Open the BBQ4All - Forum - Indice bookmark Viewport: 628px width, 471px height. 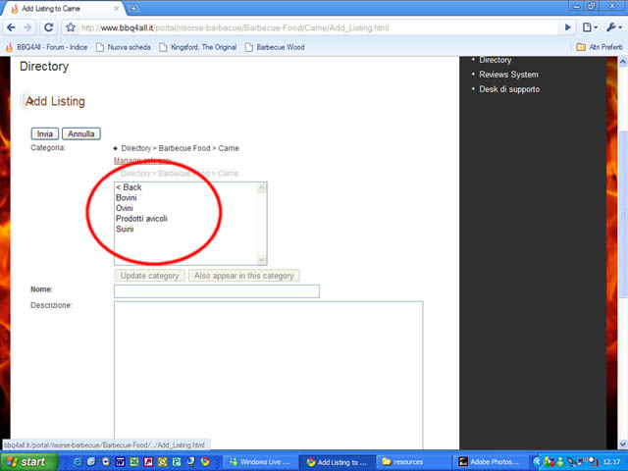[x=47, y=47]
